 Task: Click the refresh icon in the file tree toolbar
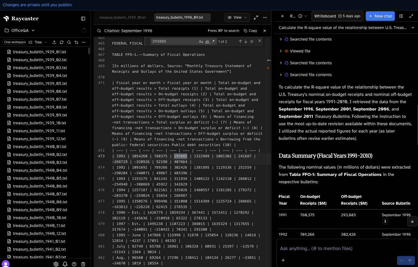coord(62,42)
